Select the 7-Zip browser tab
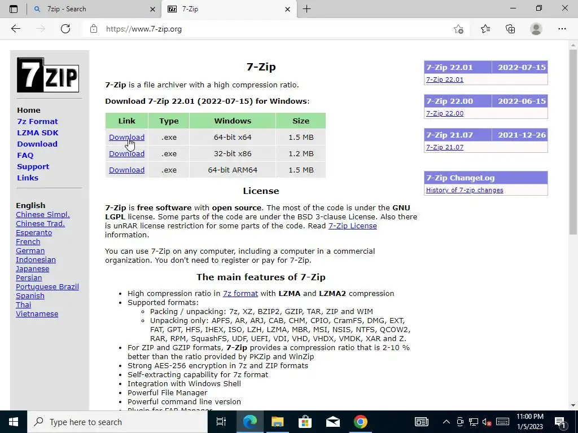Viewport: 578px width, 433px height. 229,9
